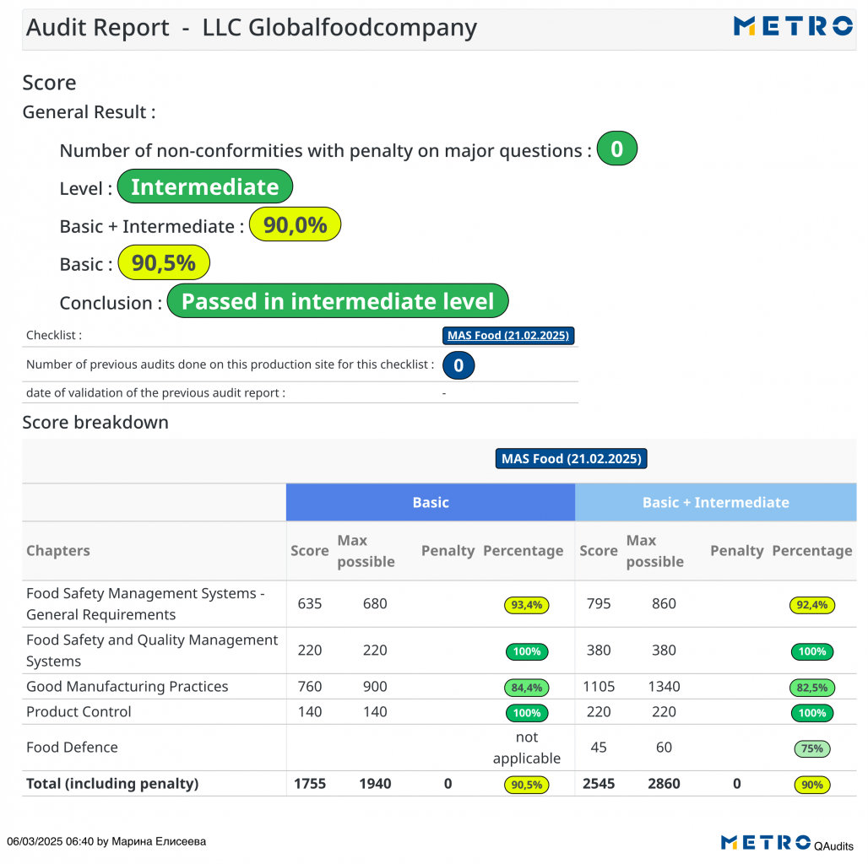The height and width of the screenshot is (864, 868).
Task: Click the 90% total Basic + Intermediate badge
Action: pyautogui.click(x=812, y=785)
